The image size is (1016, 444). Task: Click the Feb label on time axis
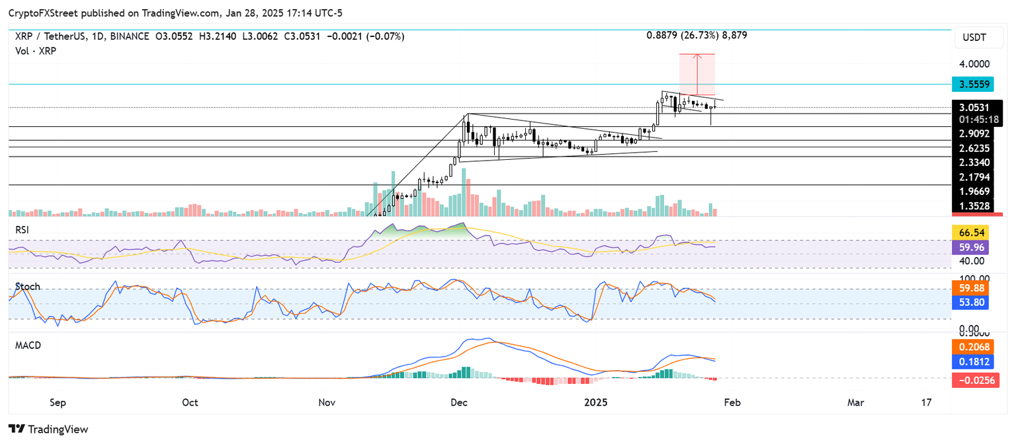(x=731, y=402)
